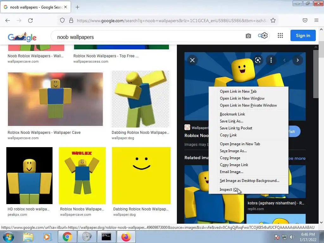The height and width of the screenshot is (243, 324).
Task: Click the browser Back arrow
Action: point(8,21)
